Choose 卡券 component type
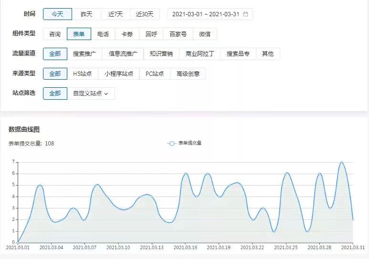The image size is (369, 259). click(x=127, y=34)
